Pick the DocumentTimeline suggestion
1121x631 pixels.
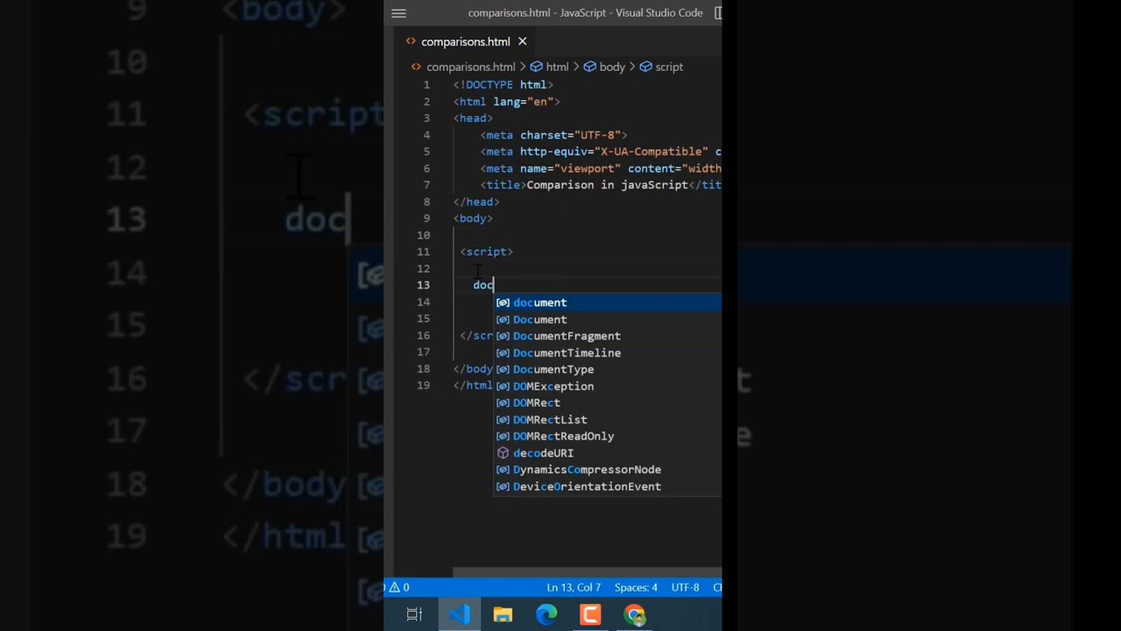[x=607, y=352]
